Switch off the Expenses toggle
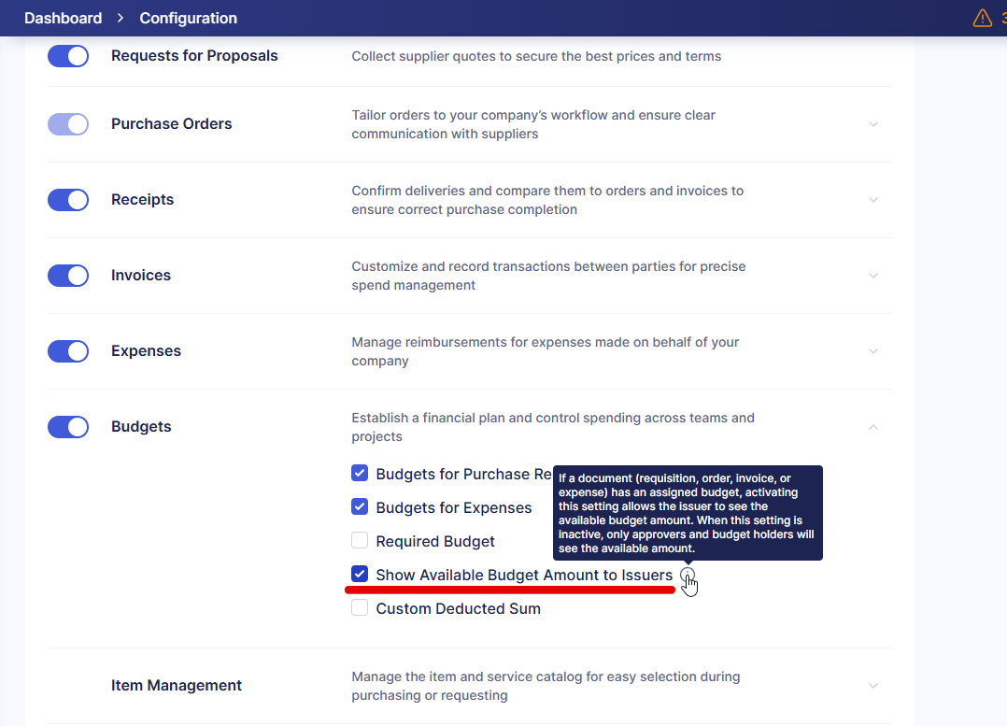The image size is (1007, 726). (x=68, y=351)
